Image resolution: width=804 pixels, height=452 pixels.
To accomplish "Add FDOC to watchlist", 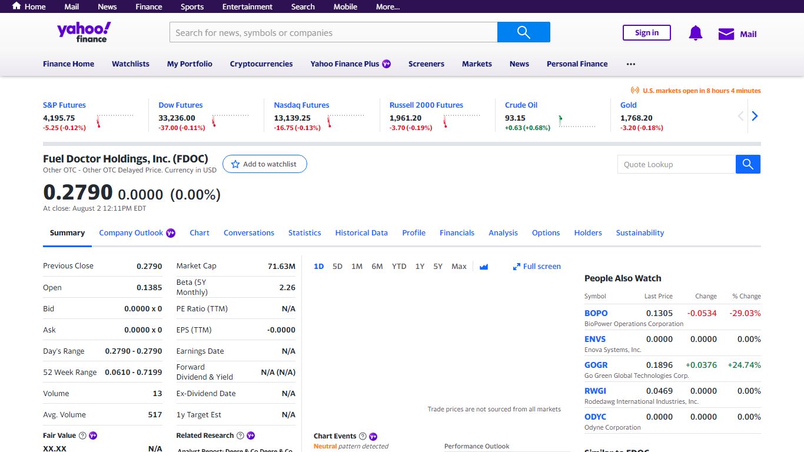I will coord(264,164).
